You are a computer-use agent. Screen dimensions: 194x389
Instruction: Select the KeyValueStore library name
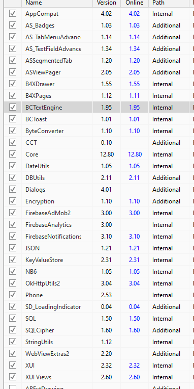coord(44,260)
